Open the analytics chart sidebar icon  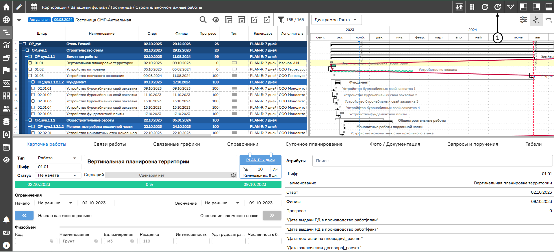pyautogui.click(x=6, y=45)
